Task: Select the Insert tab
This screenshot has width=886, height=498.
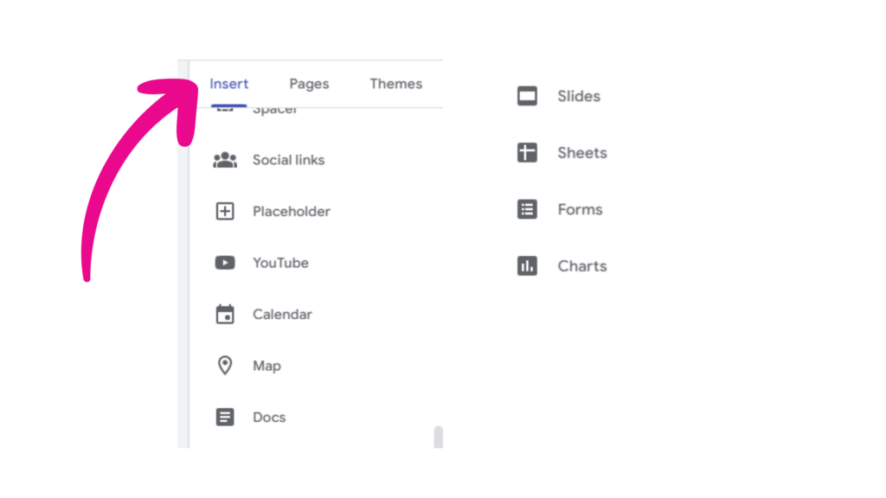Action: (x=228, y=84)
